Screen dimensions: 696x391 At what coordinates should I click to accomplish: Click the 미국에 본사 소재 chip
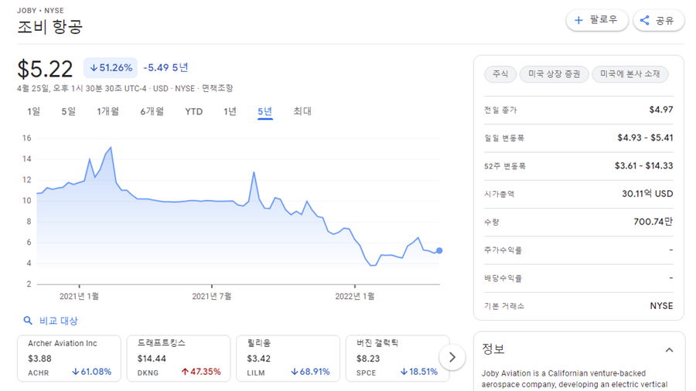629,74
